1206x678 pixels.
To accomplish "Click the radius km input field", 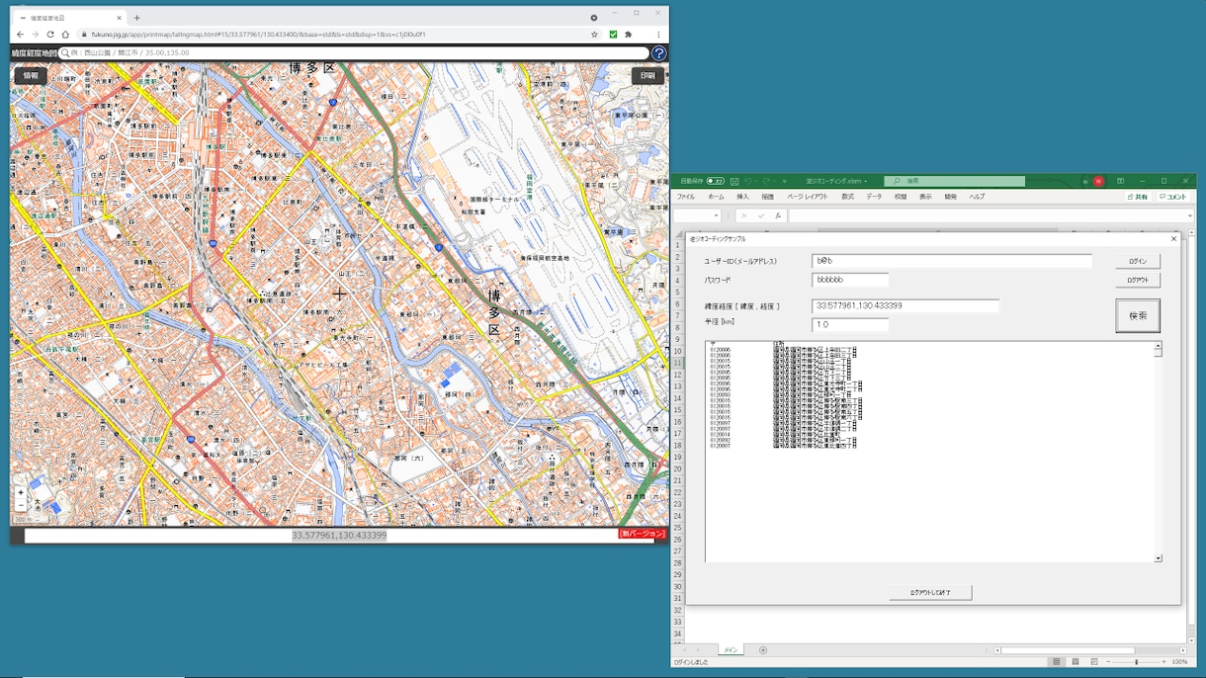I will coord(850,324).
